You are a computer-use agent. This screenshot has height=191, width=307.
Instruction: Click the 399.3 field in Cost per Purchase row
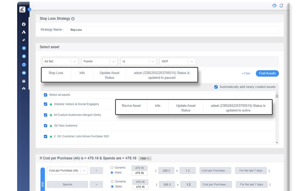tap(166, 170)
